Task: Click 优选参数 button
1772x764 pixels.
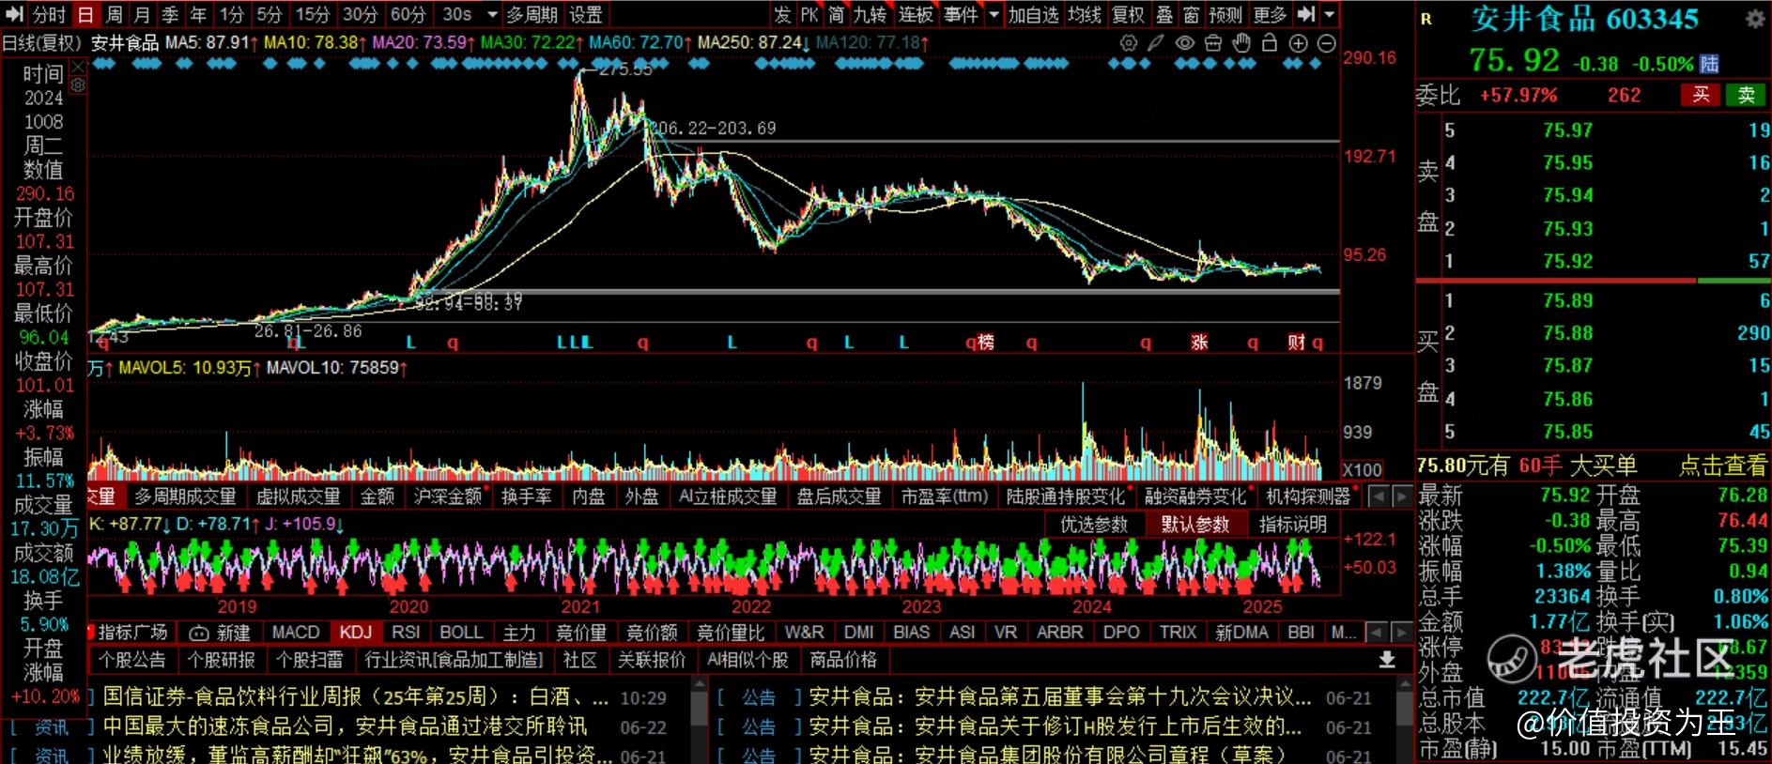Action: (1094, 525)
